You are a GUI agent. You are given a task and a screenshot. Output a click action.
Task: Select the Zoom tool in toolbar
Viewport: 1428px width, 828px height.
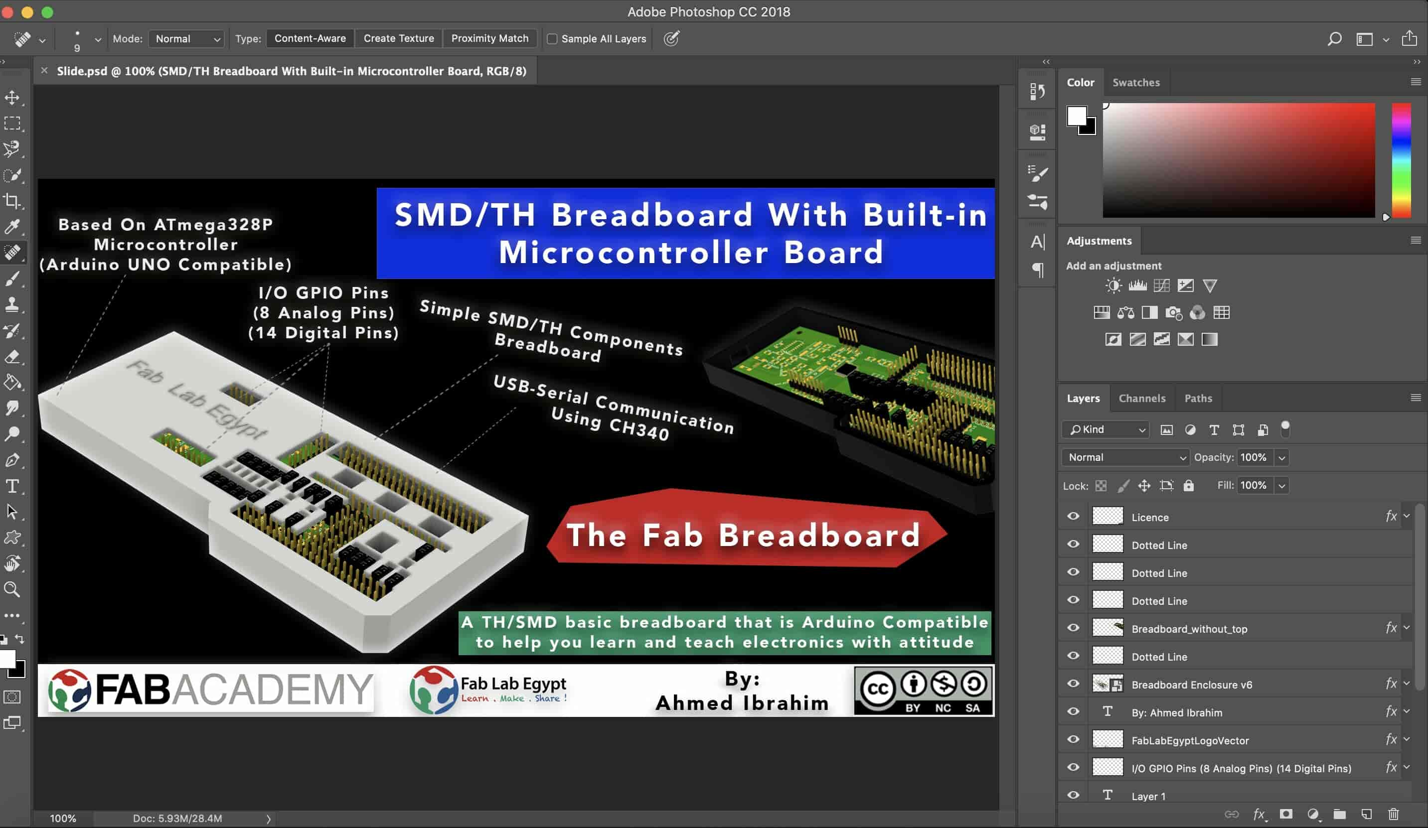12,589
